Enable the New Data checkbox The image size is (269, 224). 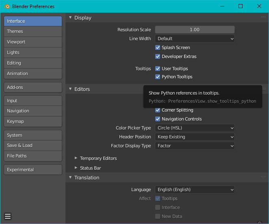click(x=158, y=216)
